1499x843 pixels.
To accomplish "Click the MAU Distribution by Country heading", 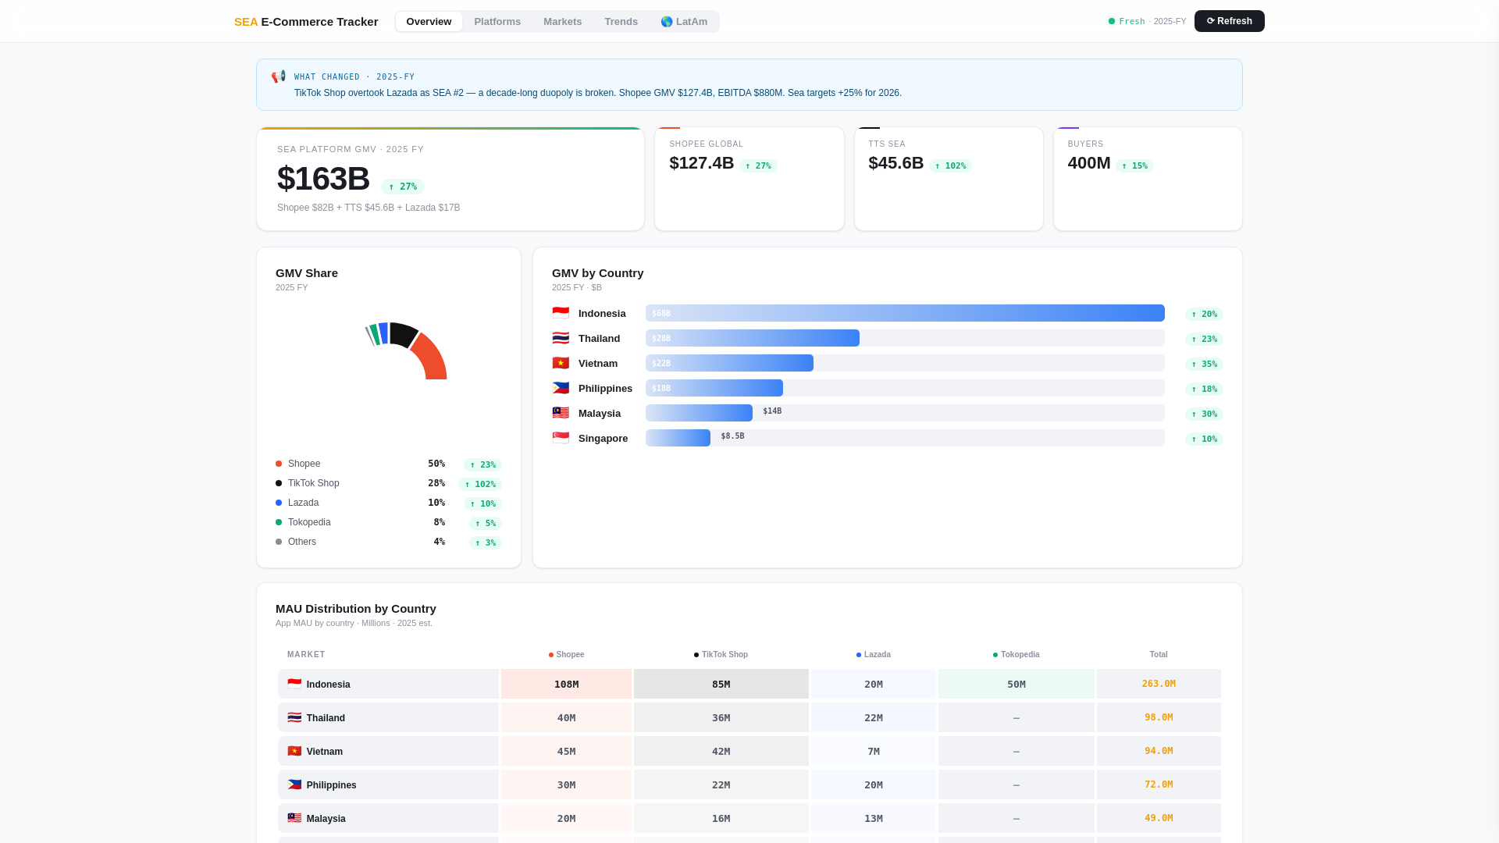I will coord(356,609).
